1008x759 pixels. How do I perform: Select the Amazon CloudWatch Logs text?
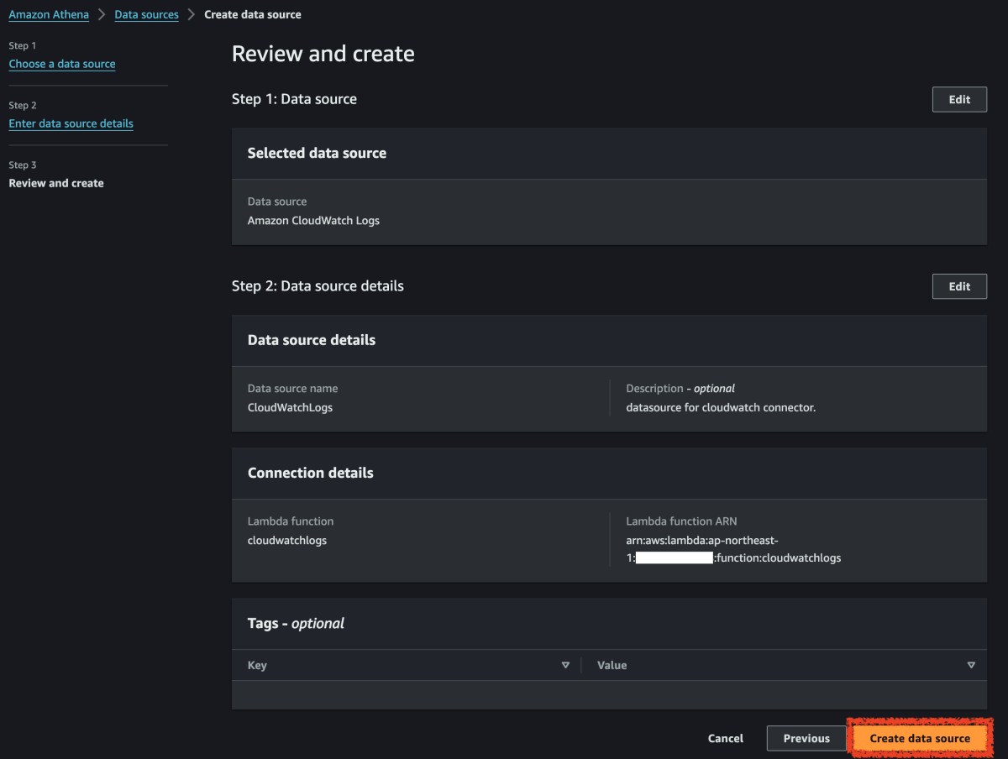click(313, 221)
